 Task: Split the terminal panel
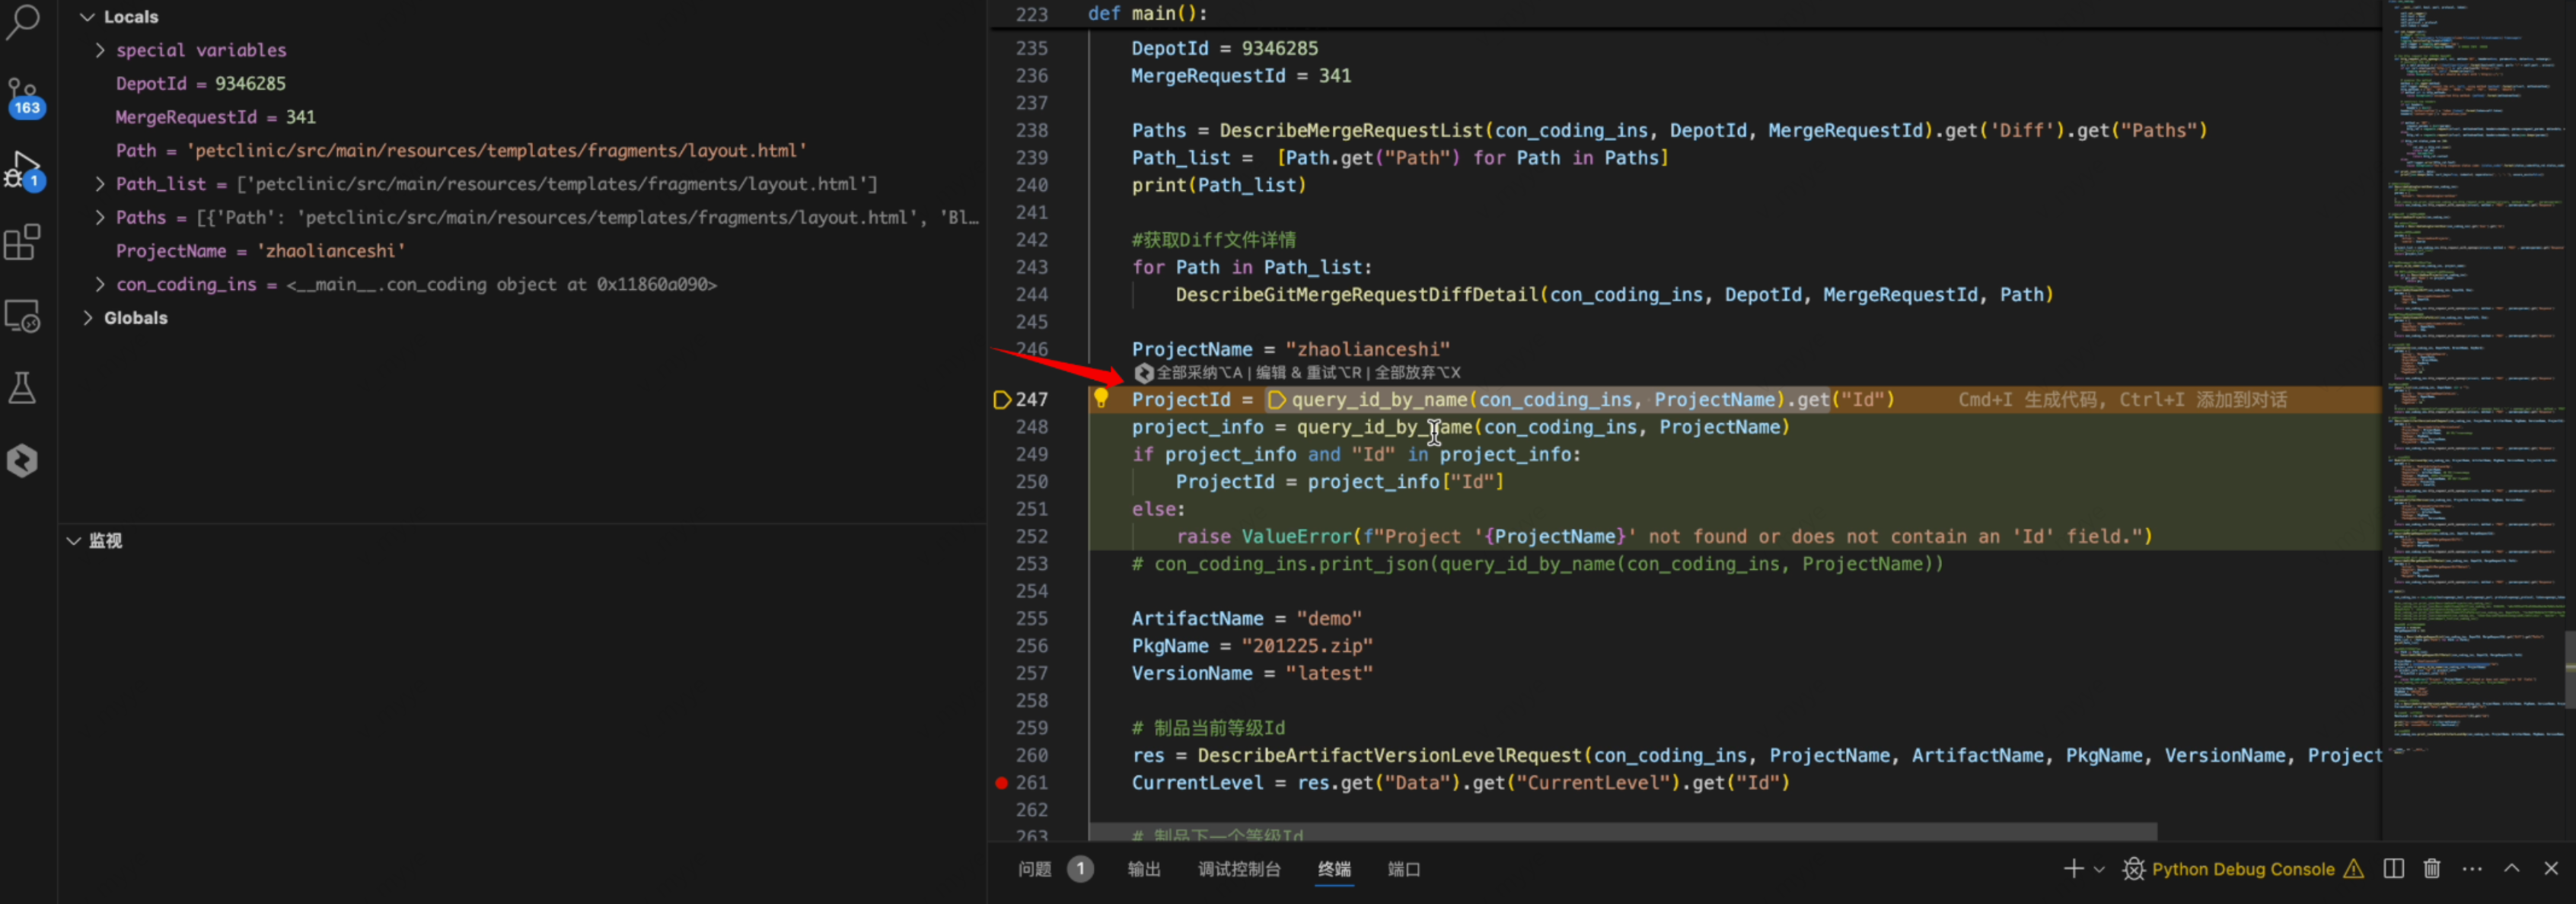pos(2393,868)
